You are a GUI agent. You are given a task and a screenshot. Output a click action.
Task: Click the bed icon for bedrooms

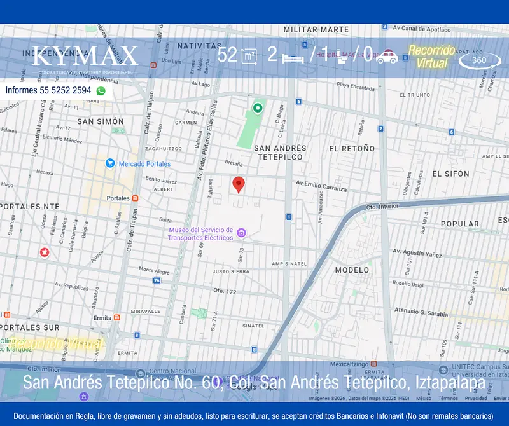click(293, 58)
